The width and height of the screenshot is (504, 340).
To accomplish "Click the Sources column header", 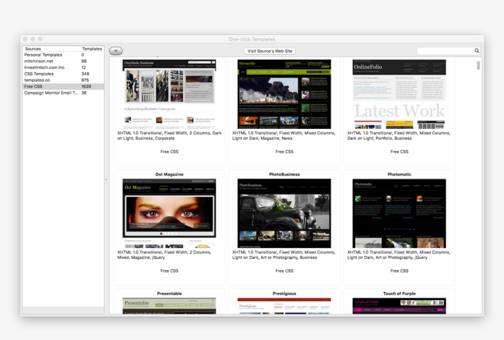I will [51, 49].
